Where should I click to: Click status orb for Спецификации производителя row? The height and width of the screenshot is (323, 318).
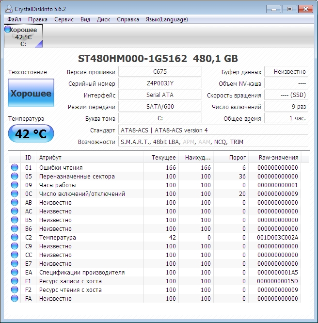(x=15, y=273)
